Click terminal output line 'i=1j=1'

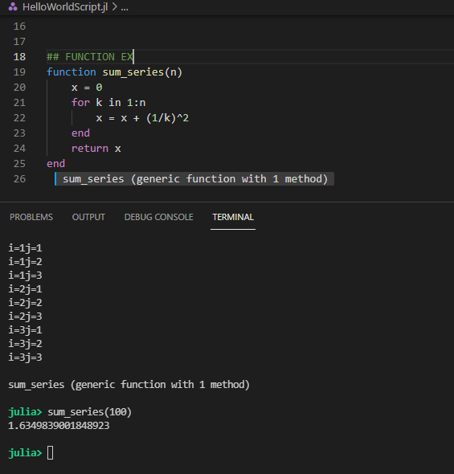click(x=25, y=248)
